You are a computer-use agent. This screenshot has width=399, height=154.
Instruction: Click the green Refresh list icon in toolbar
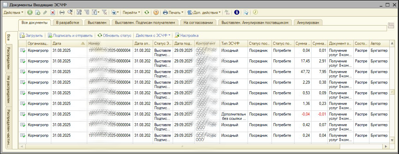coord(146,13)
